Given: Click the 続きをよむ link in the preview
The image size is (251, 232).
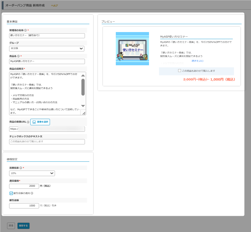Looking at the screenshot, I should pyautogui.click(x=198, y=61).
